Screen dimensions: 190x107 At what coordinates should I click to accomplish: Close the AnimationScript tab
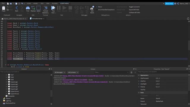click(x=44, y=19)
